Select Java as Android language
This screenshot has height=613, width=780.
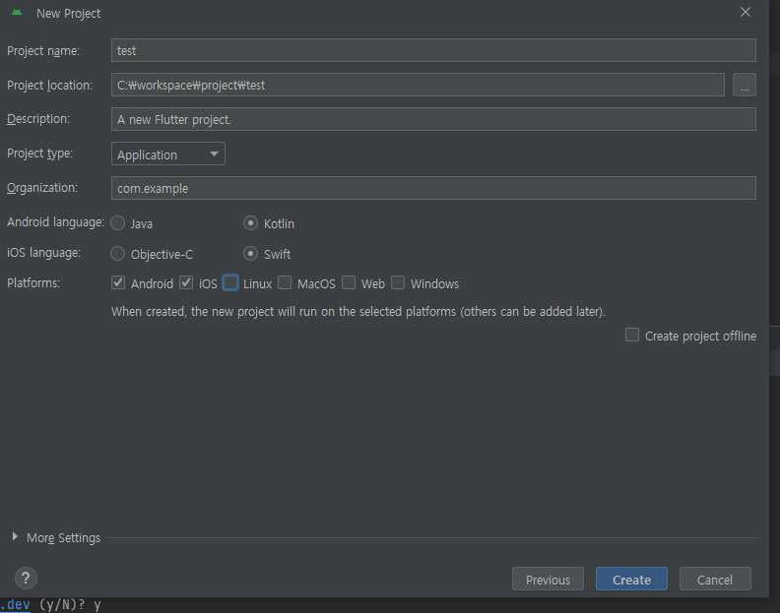117,223
